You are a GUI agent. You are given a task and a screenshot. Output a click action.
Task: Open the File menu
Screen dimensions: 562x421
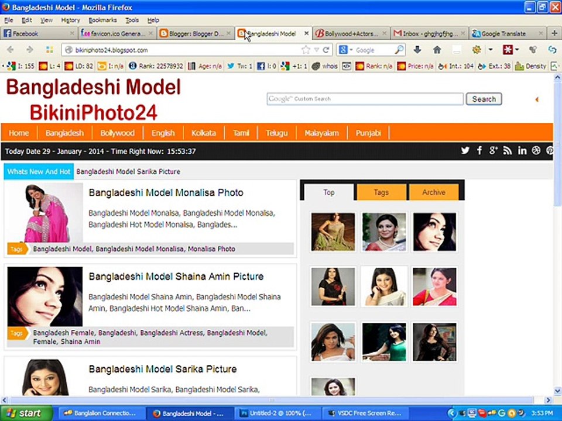point(9,20)
